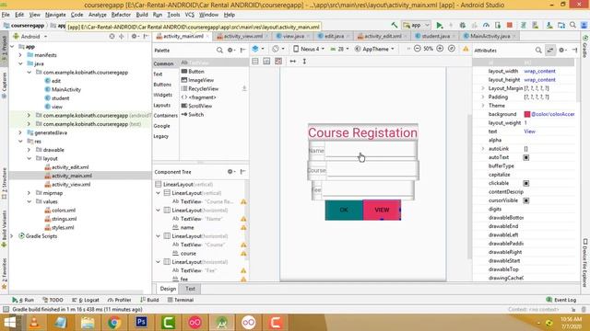Open project panel settings gear
Viewport: 590px width, 331px height.
pos(134,37)
